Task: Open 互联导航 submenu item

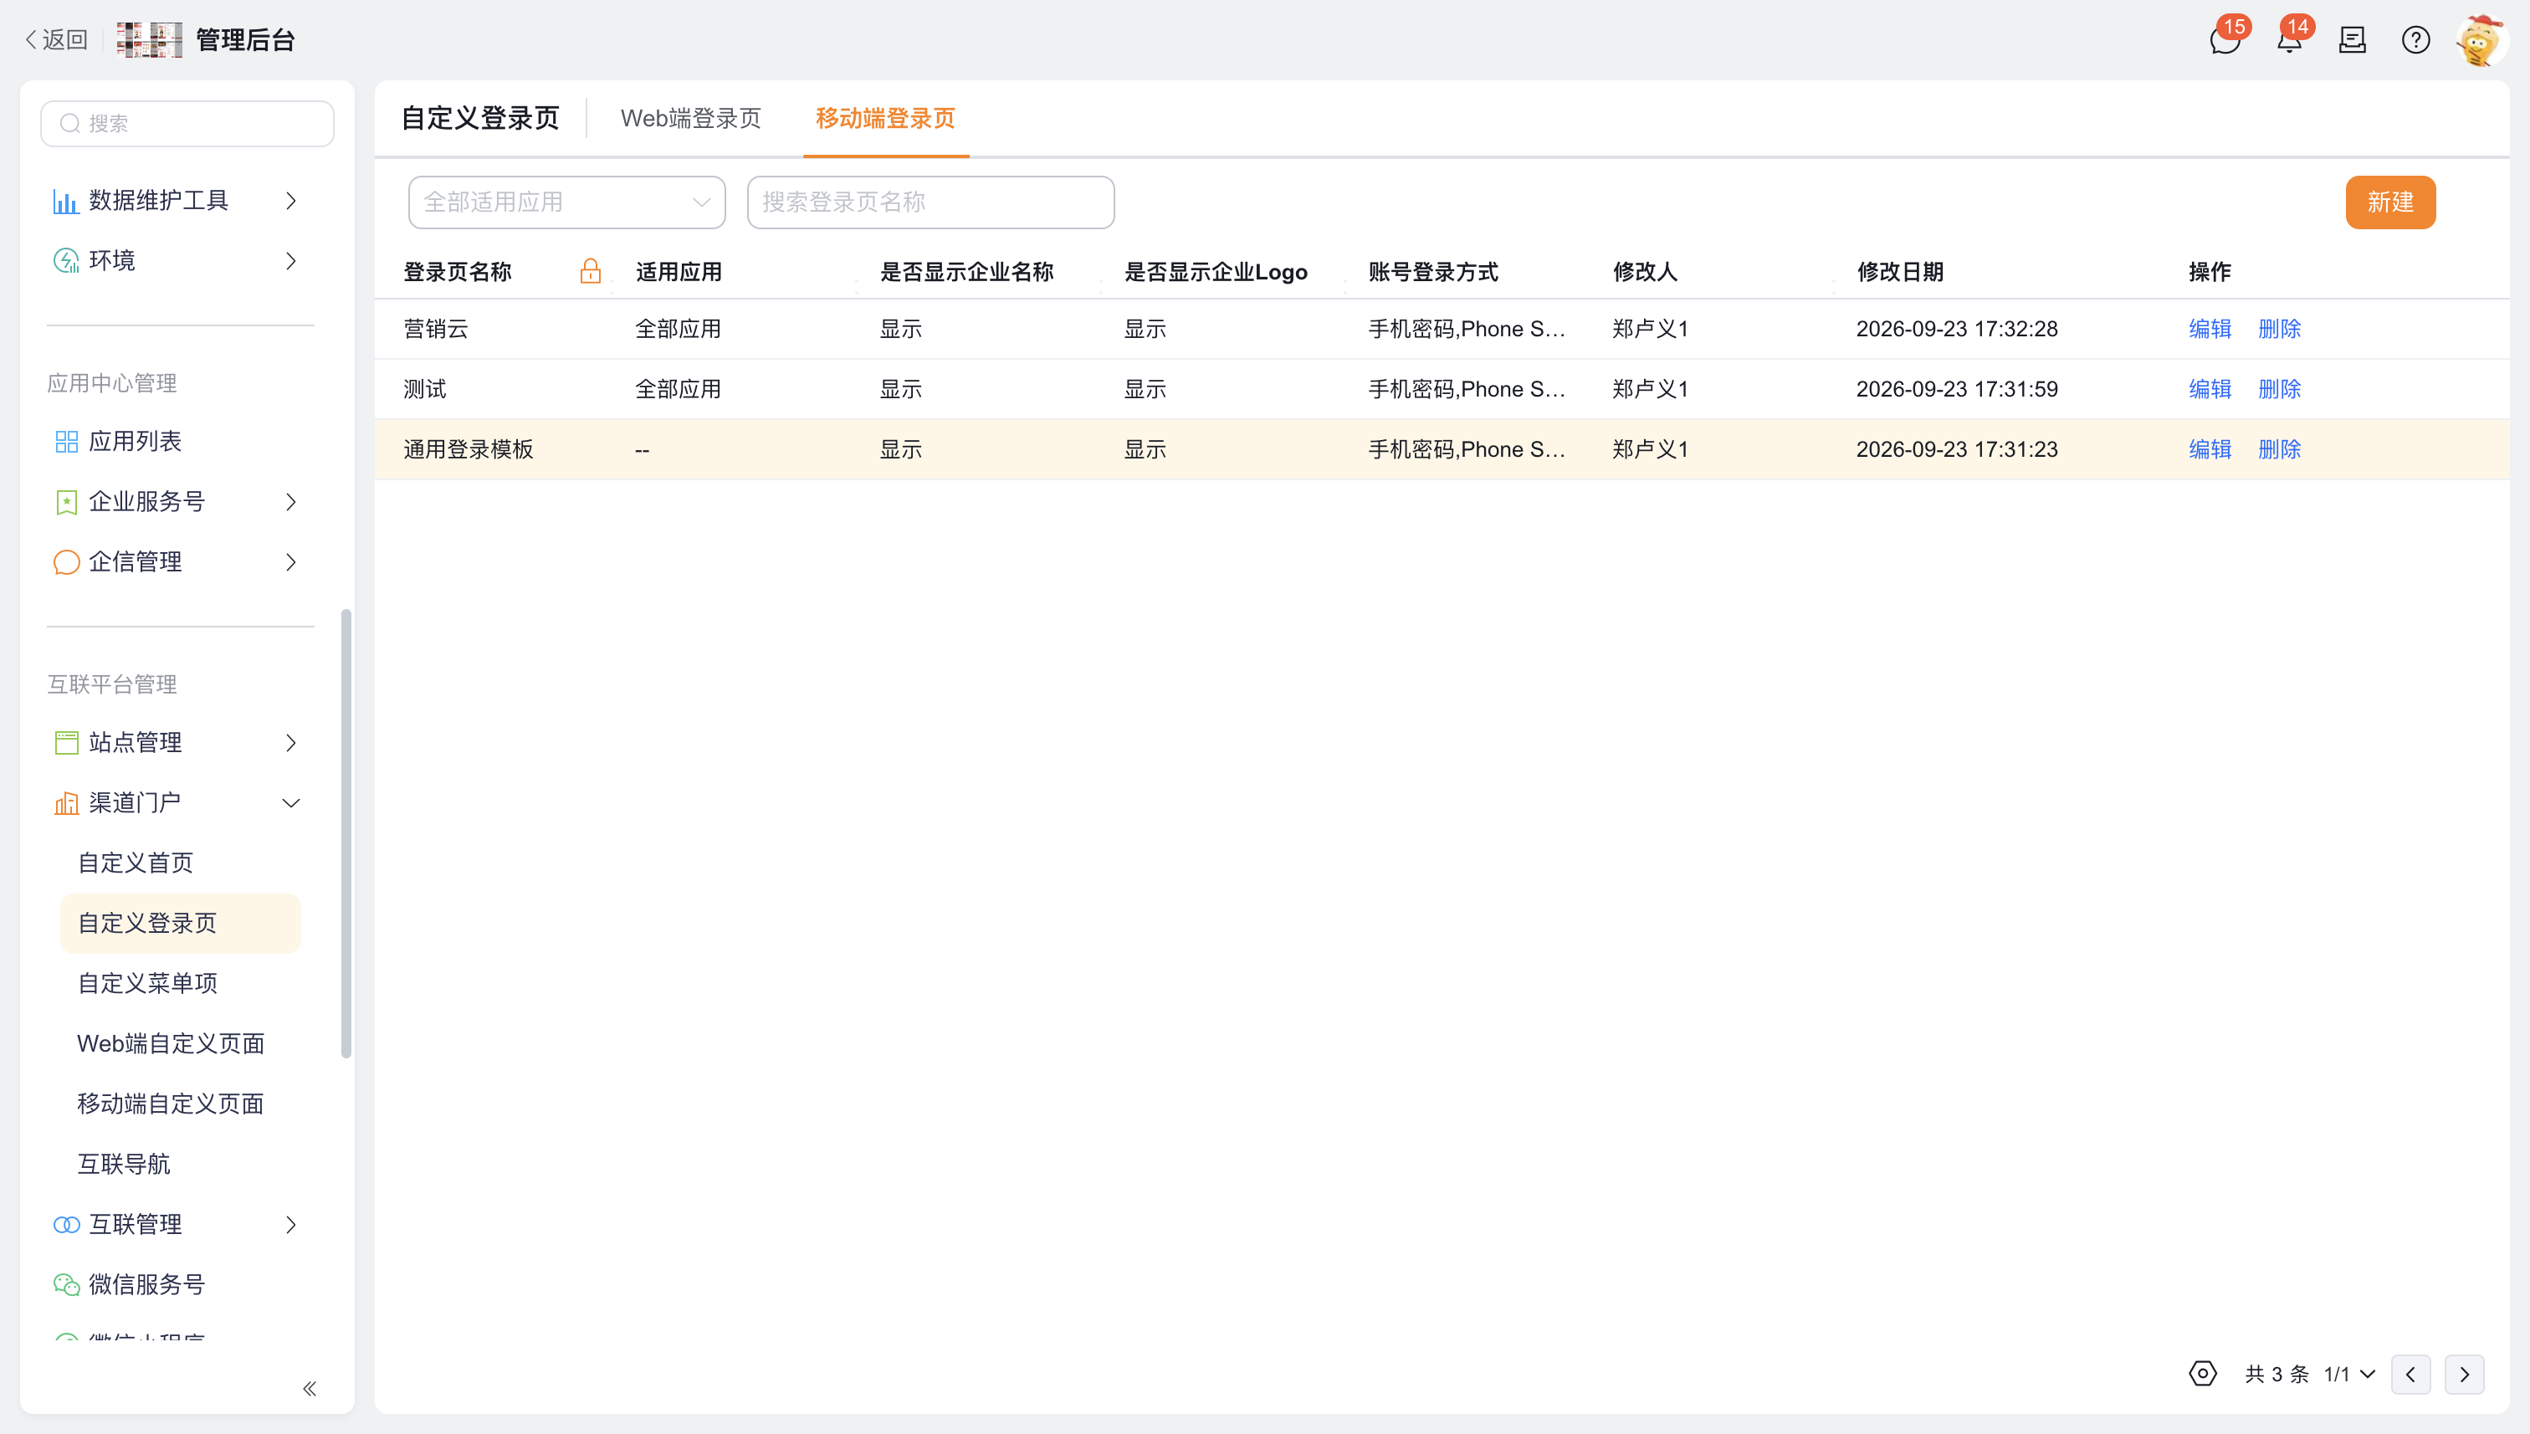Action: click(124, 1164)
